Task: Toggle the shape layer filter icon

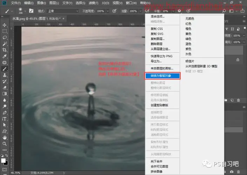Action: coord(232,29)
